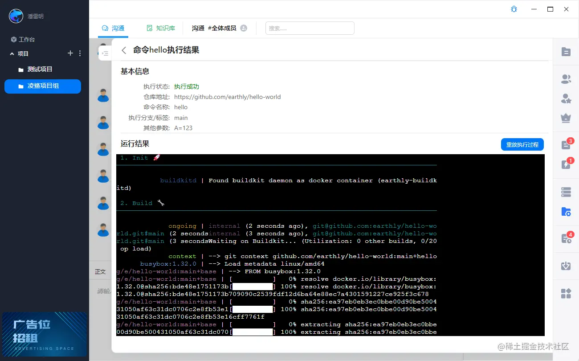Click the plus icon to add project

coord(70,53)
